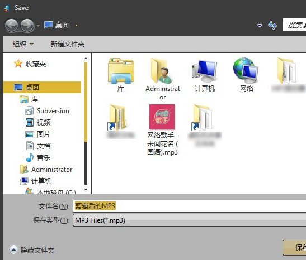
Task: Select the first shortcut folder with blurred name
Action: pyautogui.click(x=121, y=122)
